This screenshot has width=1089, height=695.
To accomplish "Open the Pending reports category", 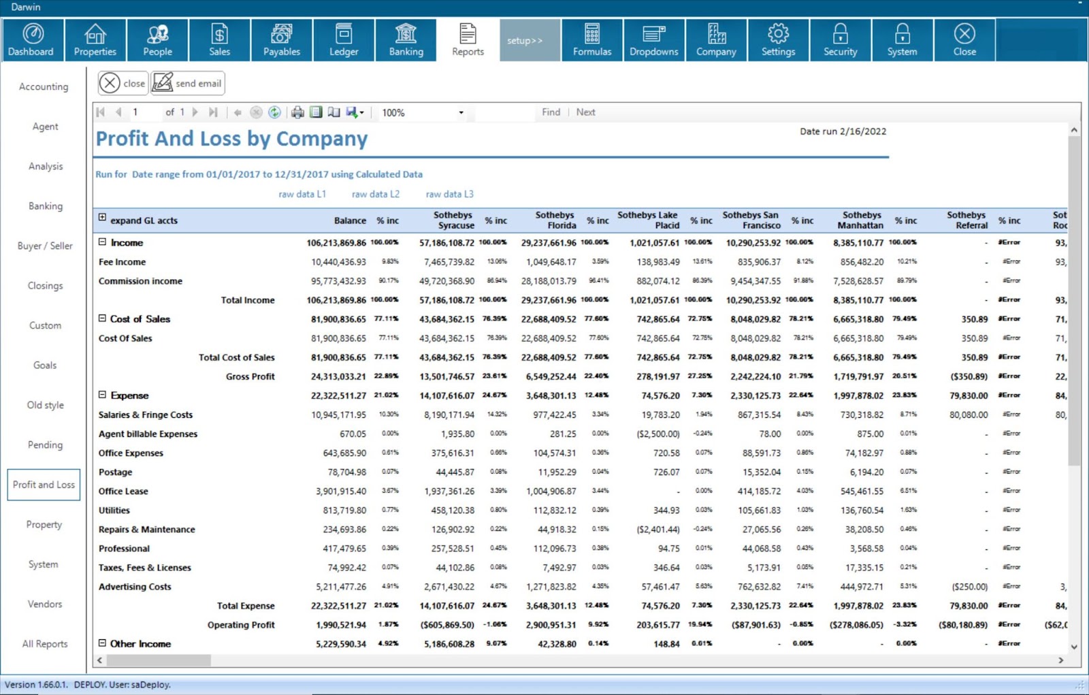I will 44,445.
